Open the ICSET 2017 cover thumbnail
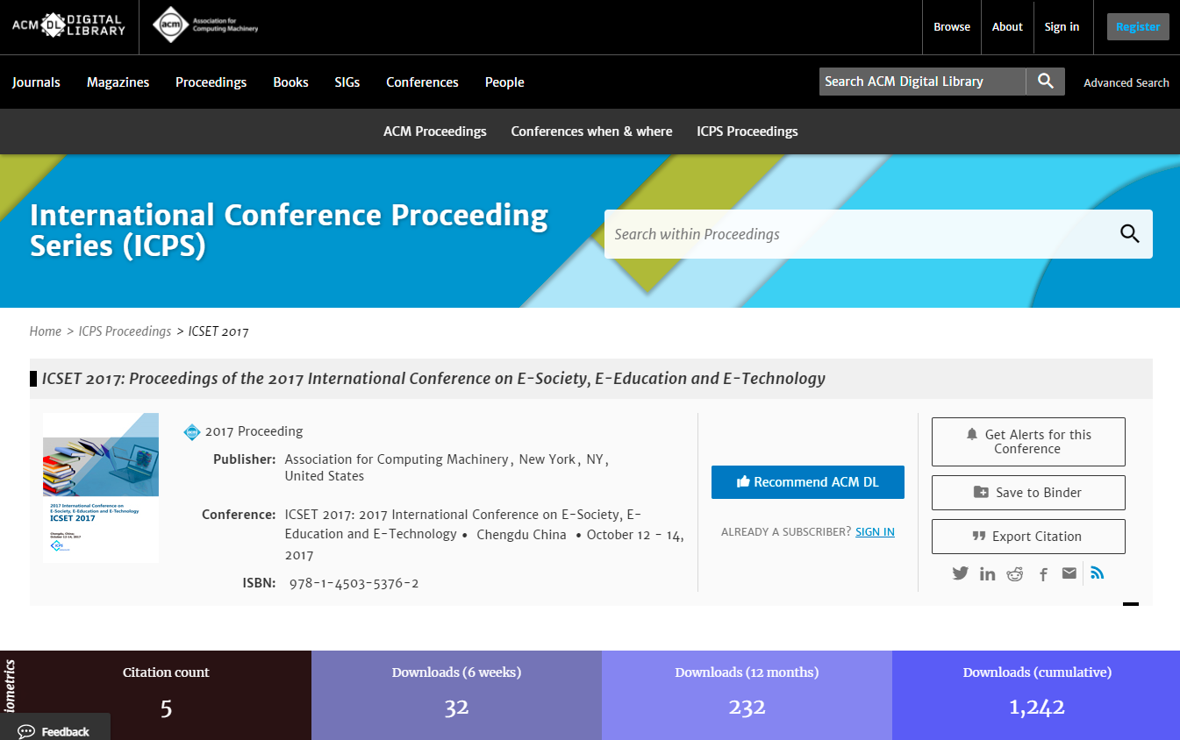 click(x=101, y=487)
